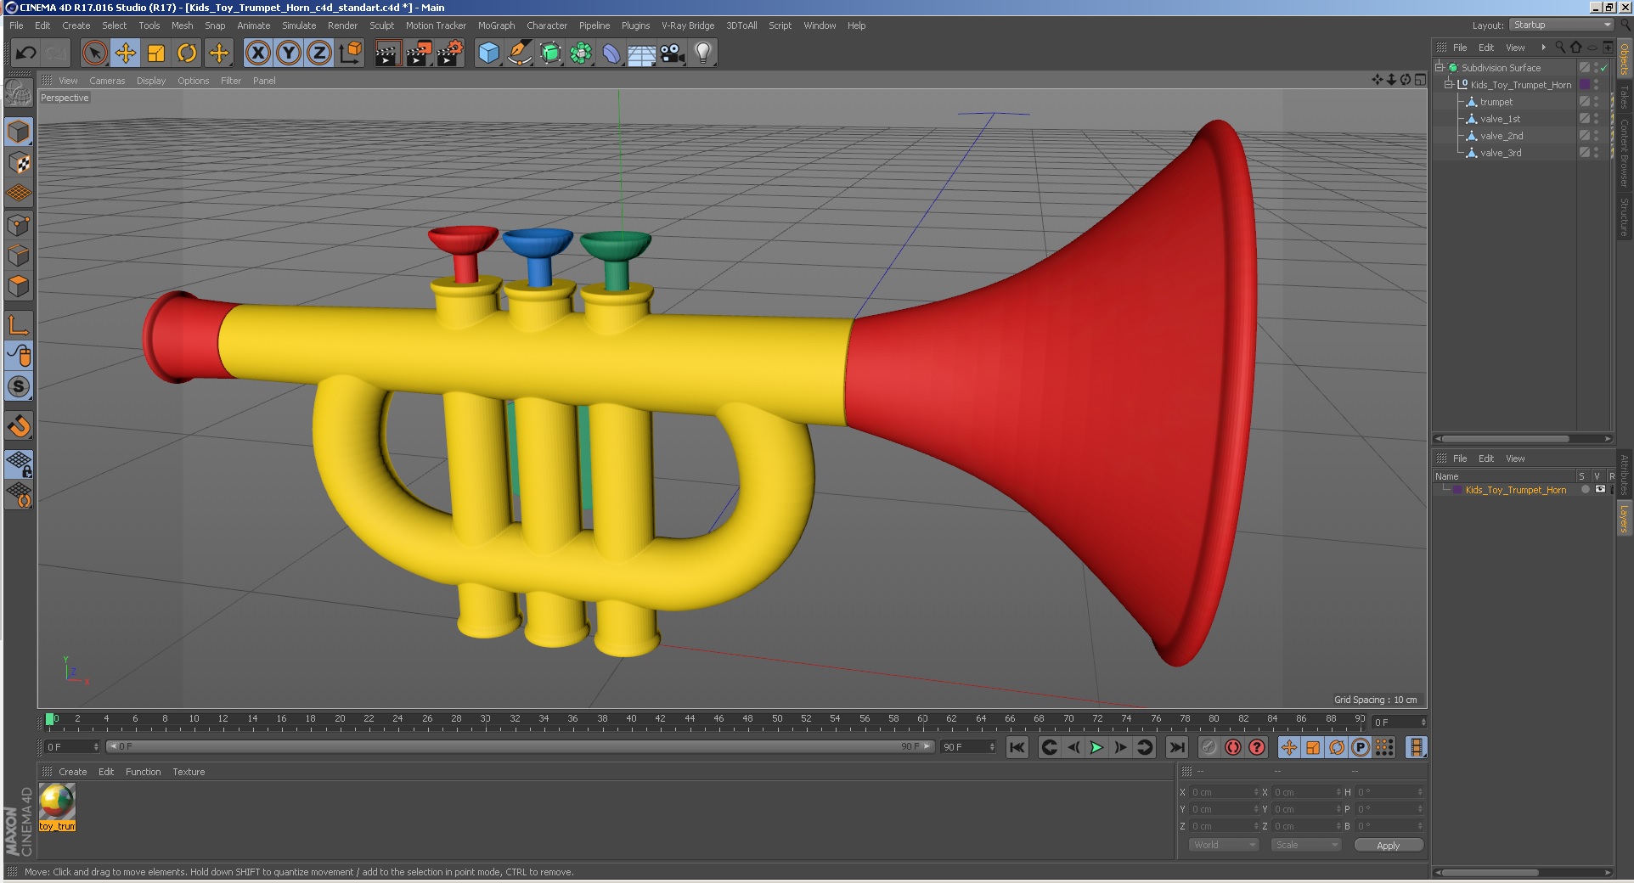Click the Make Editable icon

[19, 93]
